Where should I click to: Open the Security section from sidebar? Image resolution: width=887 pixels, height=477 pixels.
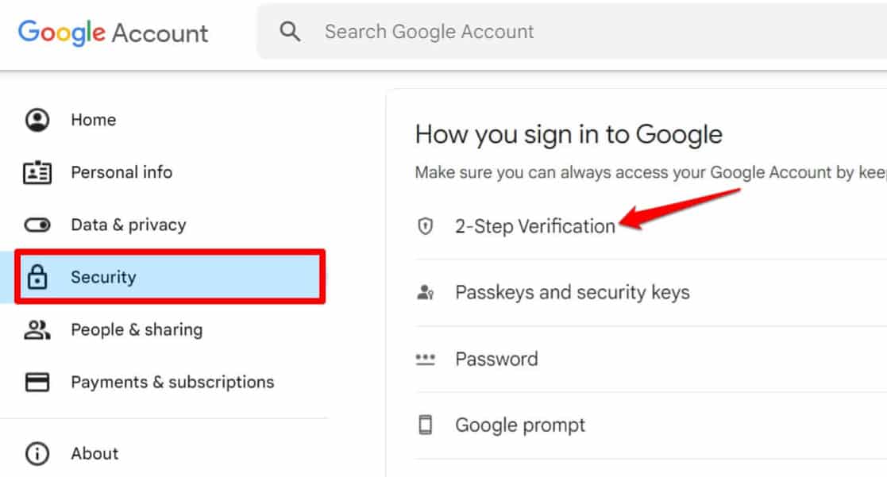(x=103, y=277)
